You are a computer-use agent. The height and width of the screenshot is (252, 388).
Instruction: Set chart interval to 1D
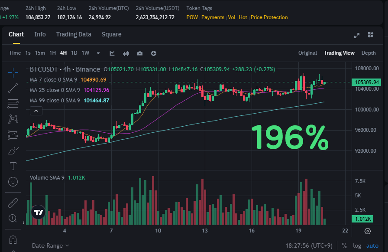[74, 53]
